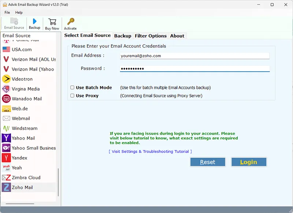The height and width of the screenshot is (213, 293).
Task: Select Verizon Mail (Yahoo) icon
Action: [6, 69]
